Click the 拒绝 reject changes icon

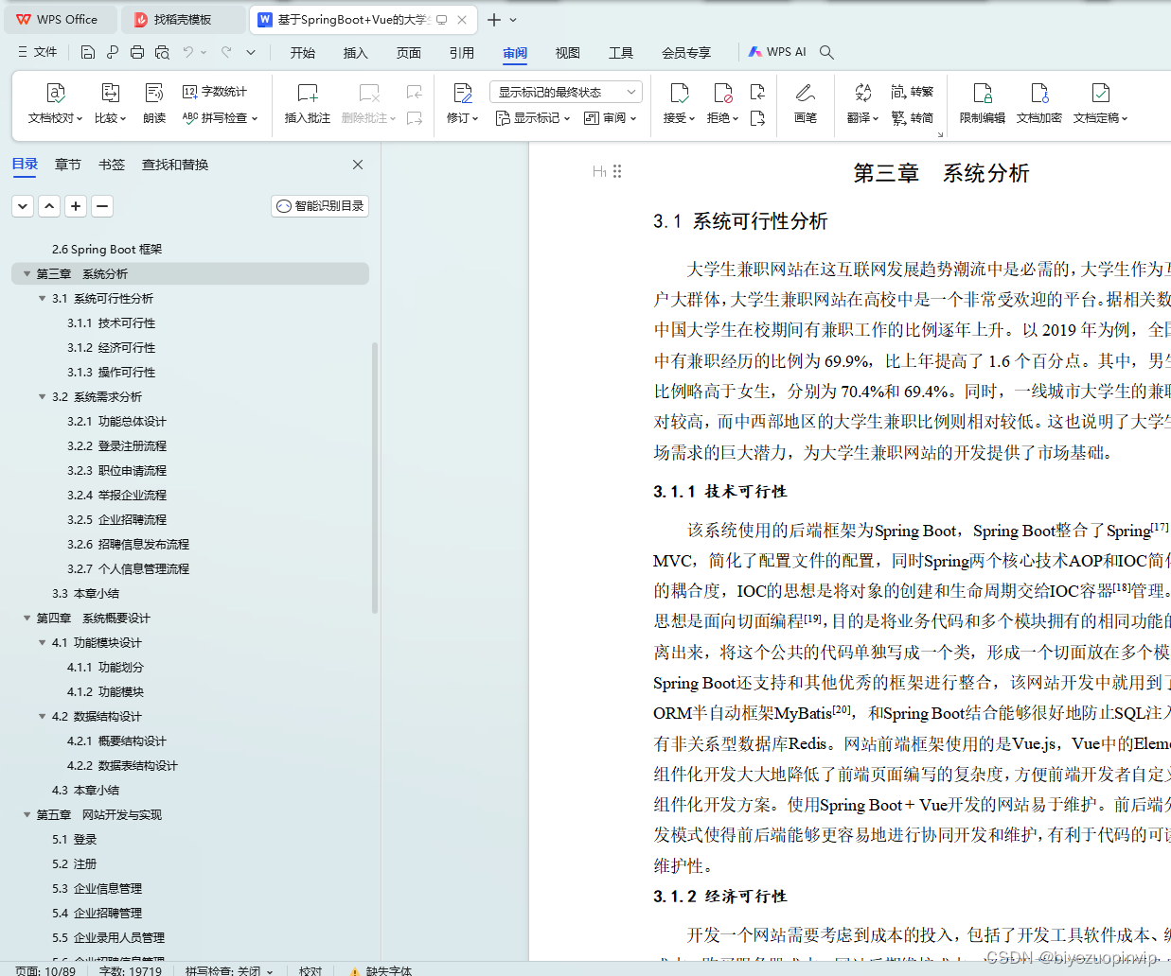click(x=722, y=93)
